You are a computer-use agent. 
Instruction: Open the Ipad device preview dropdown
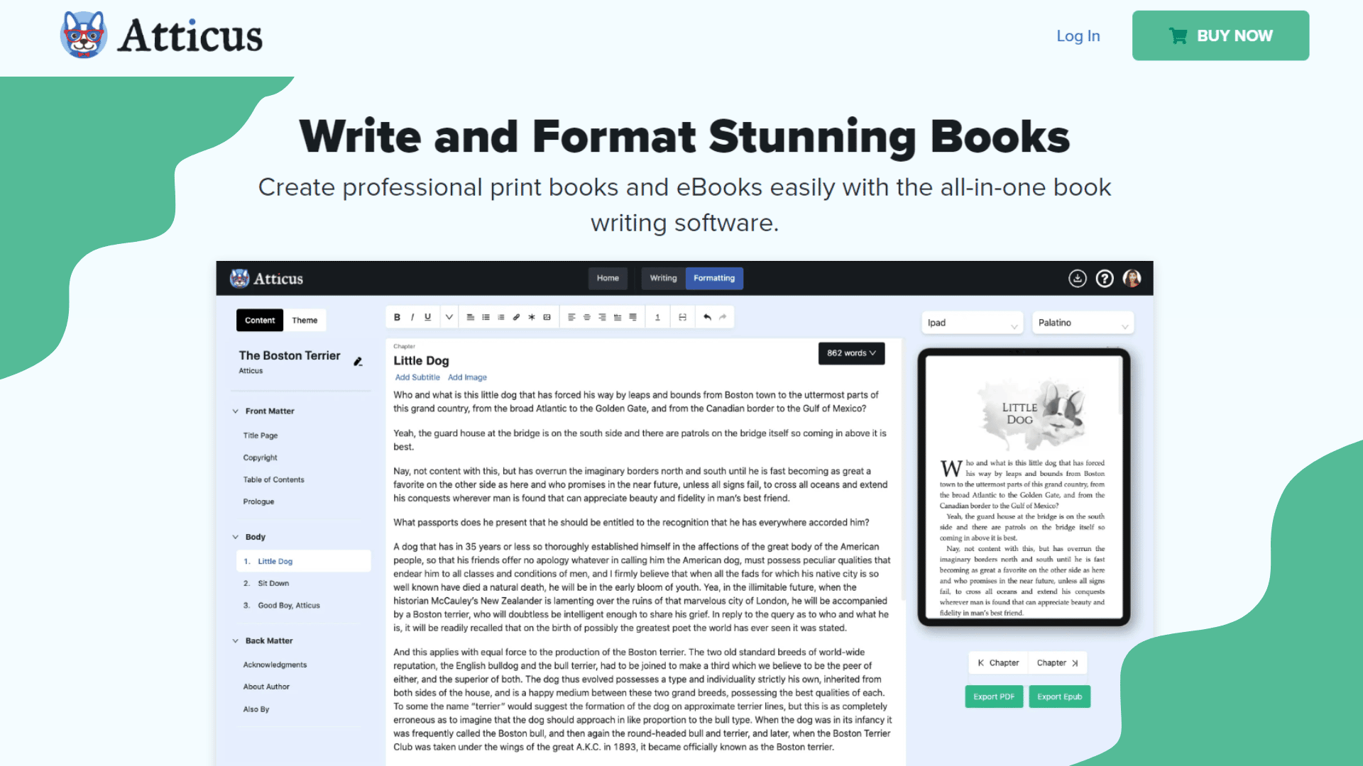(972, 323)
